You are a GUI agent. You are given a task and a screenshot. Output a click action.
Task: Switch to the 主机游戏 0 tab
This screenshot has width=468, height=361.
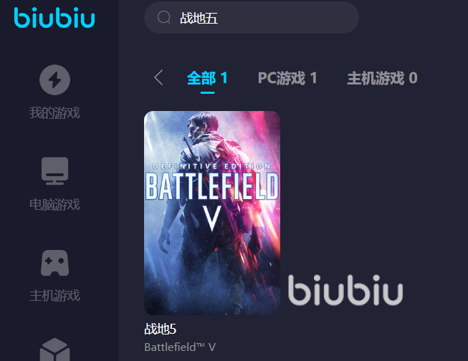coord(382,78)
